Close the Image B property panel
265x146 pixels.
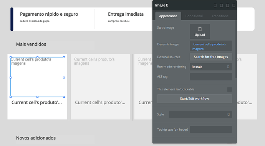[x=234, y=5]
